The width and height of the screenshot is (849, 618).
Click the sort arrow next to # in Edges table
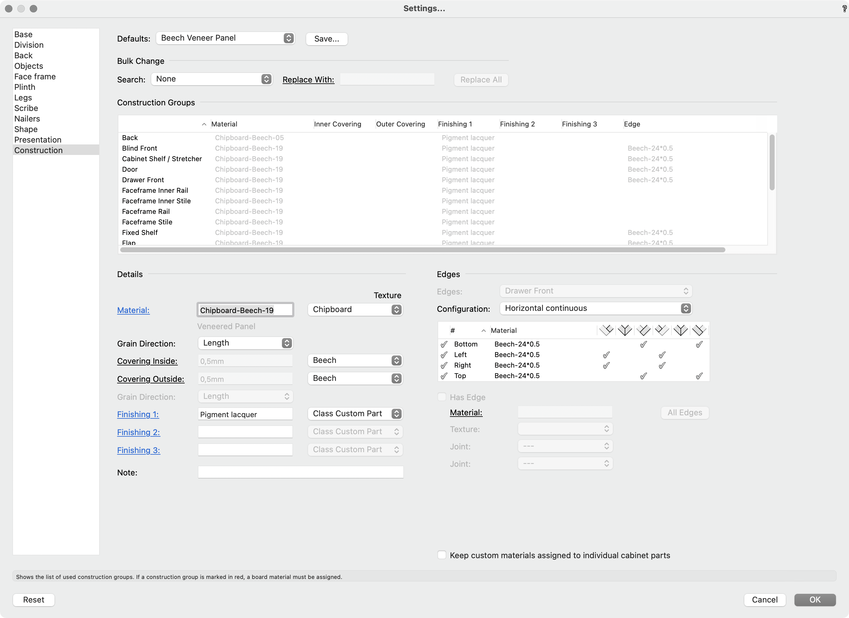pos(484,330)
